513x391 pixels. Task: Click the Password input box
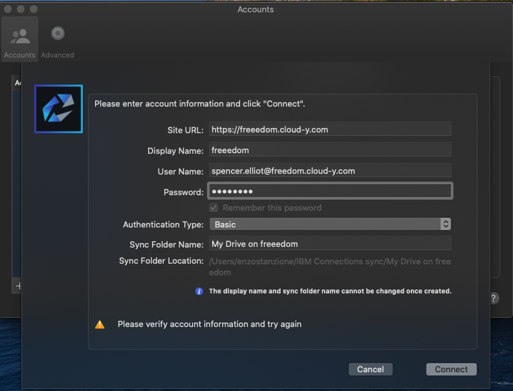point(329,191)
